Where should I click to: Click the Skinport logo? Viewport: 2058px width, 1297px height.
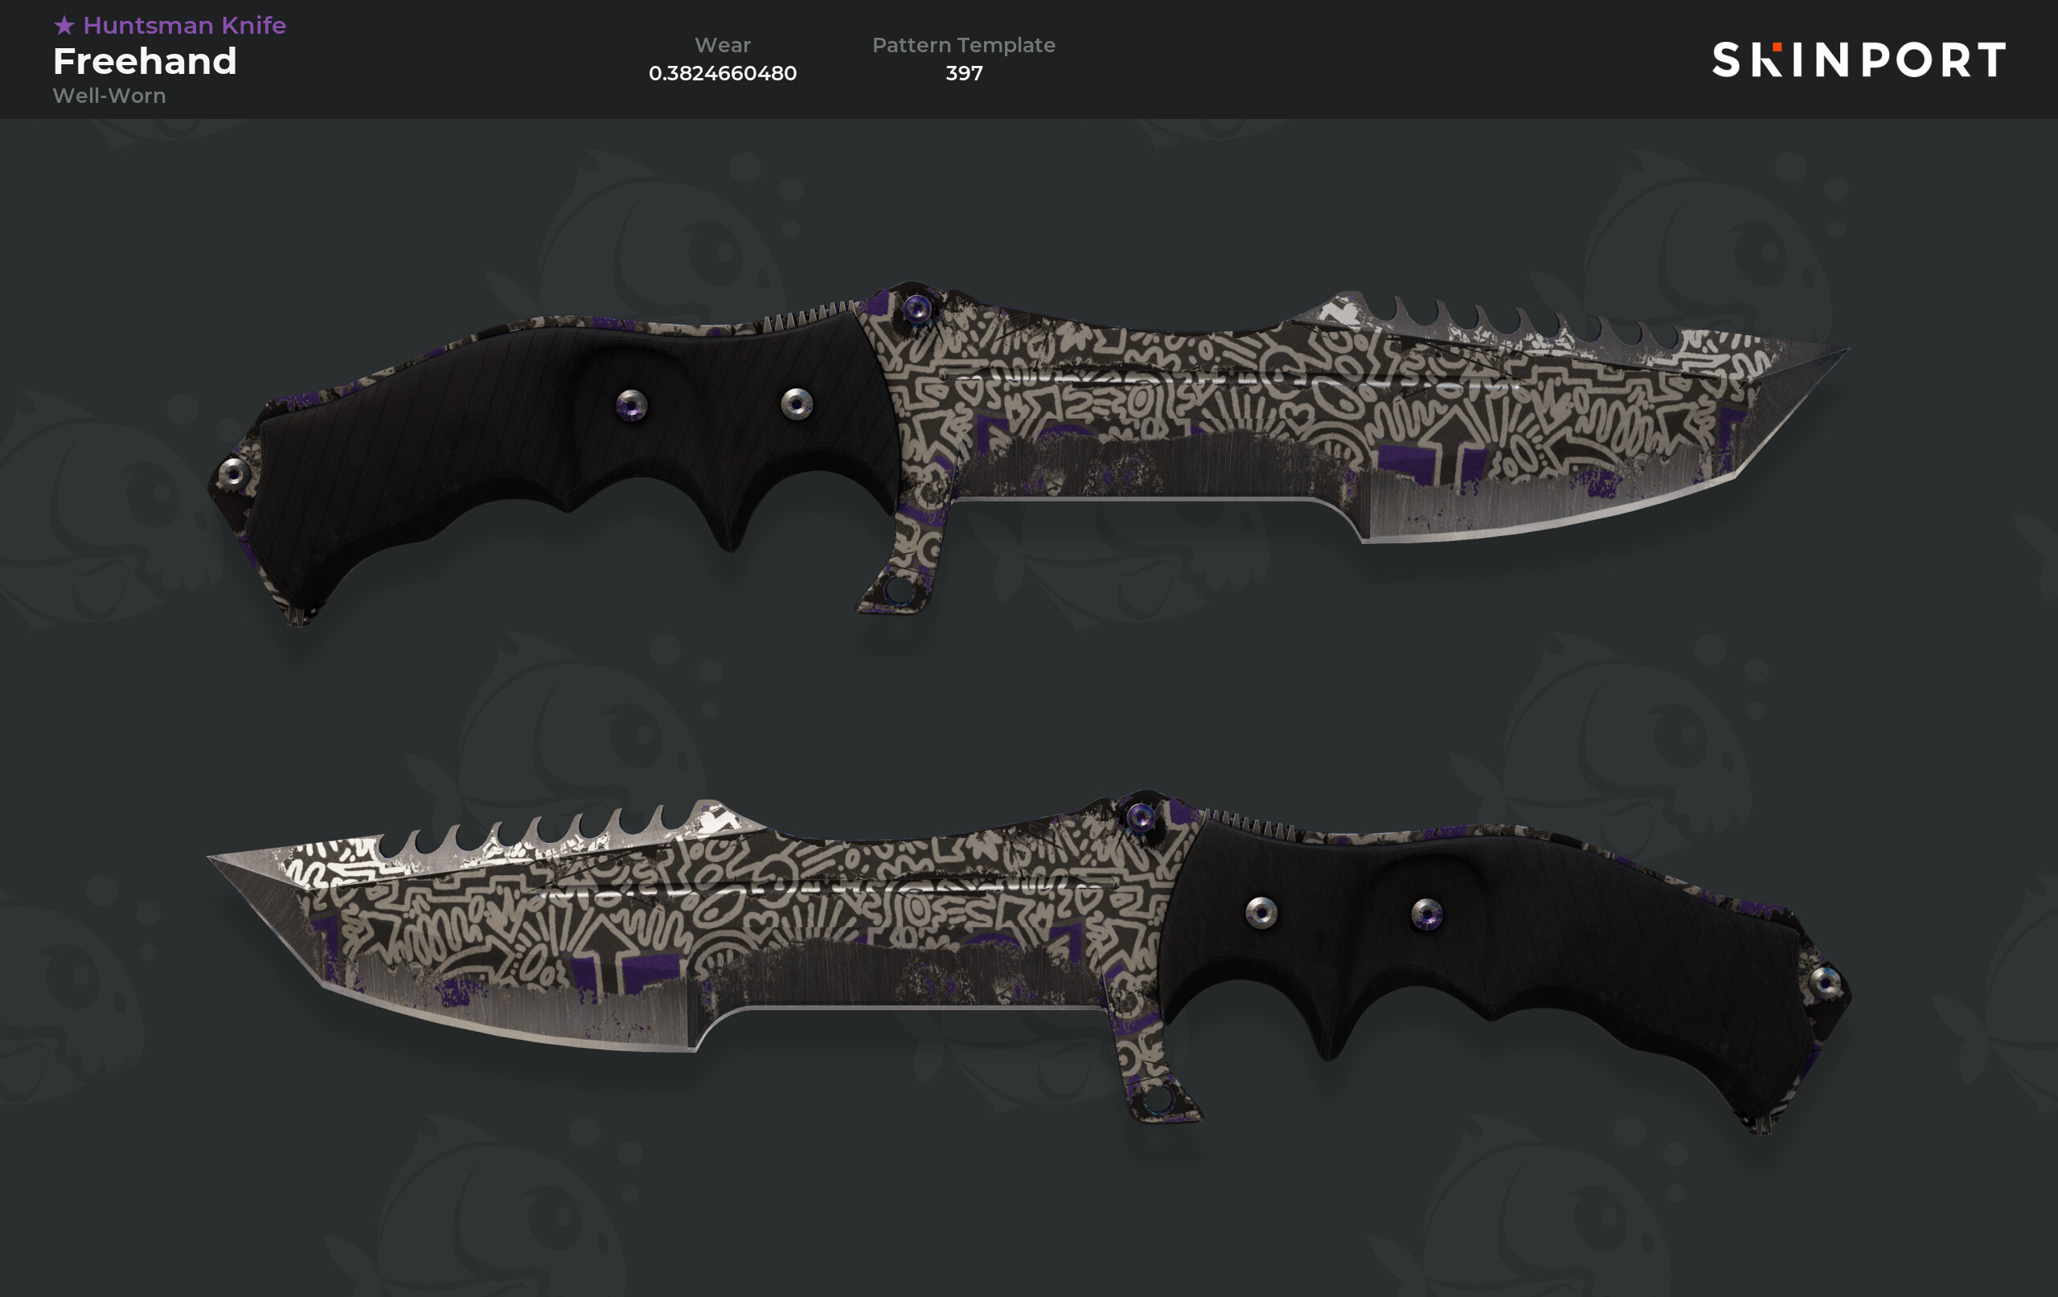click(x=1858, y=59)
